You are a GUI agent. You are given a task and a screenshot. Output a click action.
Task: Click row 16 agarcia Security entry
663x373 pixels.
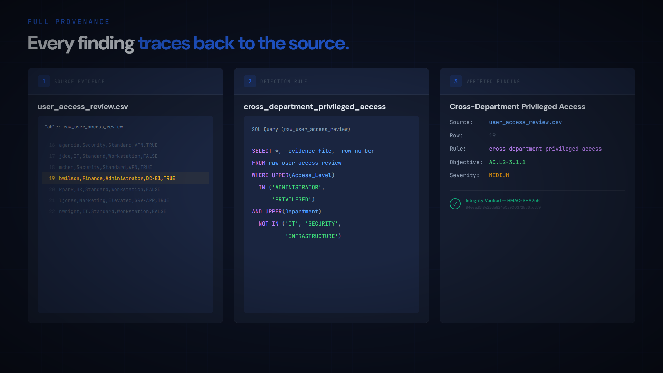[108, 145]
